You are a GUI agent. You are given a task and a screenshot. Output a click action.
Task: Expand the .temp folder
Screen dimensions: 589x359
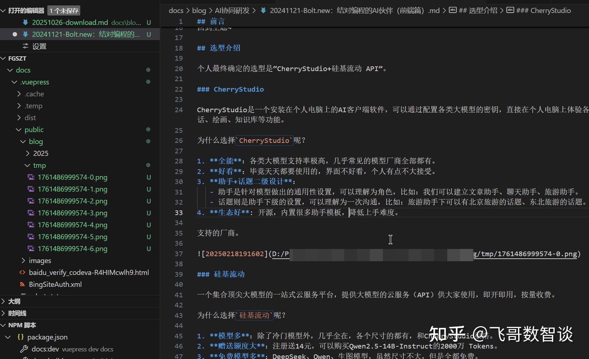[19, 106]
